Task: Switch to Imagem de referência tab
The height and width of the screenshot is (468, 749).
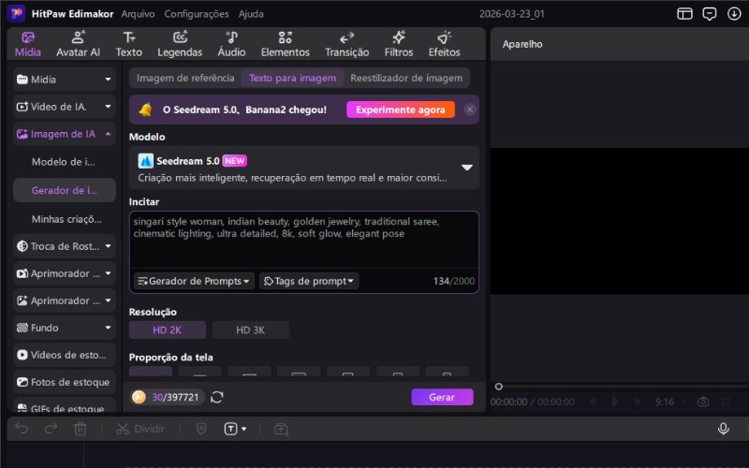Action: (185, 78)
